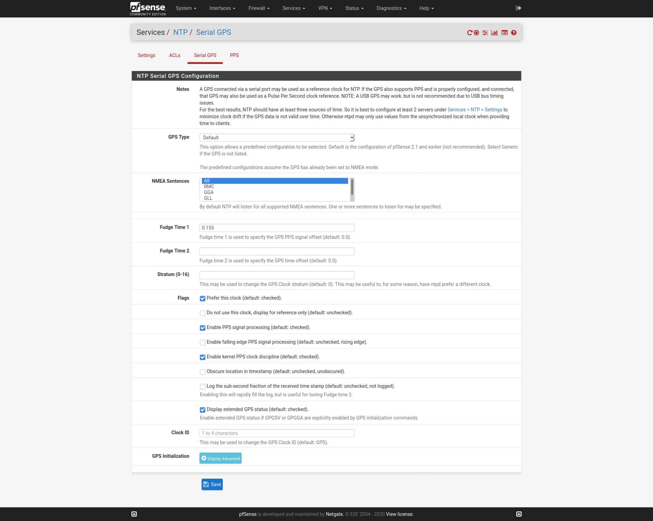Click the NTP breadcrumb link
This screenshot has height=521, width=653.
tap(180, 32)
